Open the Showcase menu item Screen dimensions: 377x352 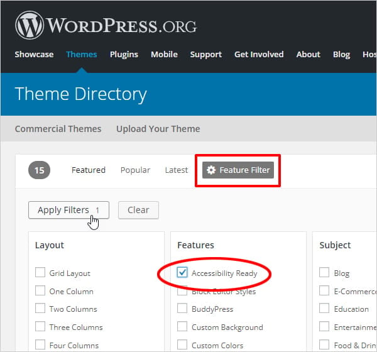pos(34,55)
